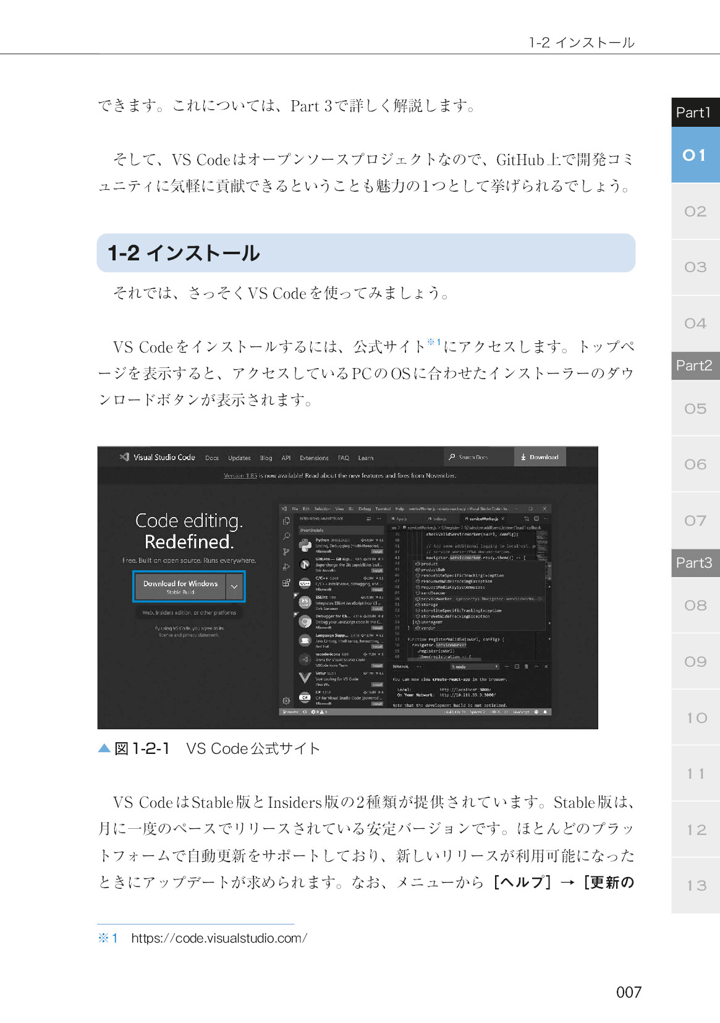This screenshot has width=720, height=1023.
Task: Click the Java Language Support extension icon
Action: [305, 640]
